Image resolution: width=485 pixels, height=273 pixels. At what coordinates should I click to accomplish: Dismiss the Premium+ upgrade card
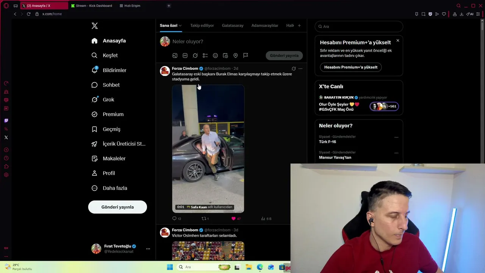click(397, 41)
